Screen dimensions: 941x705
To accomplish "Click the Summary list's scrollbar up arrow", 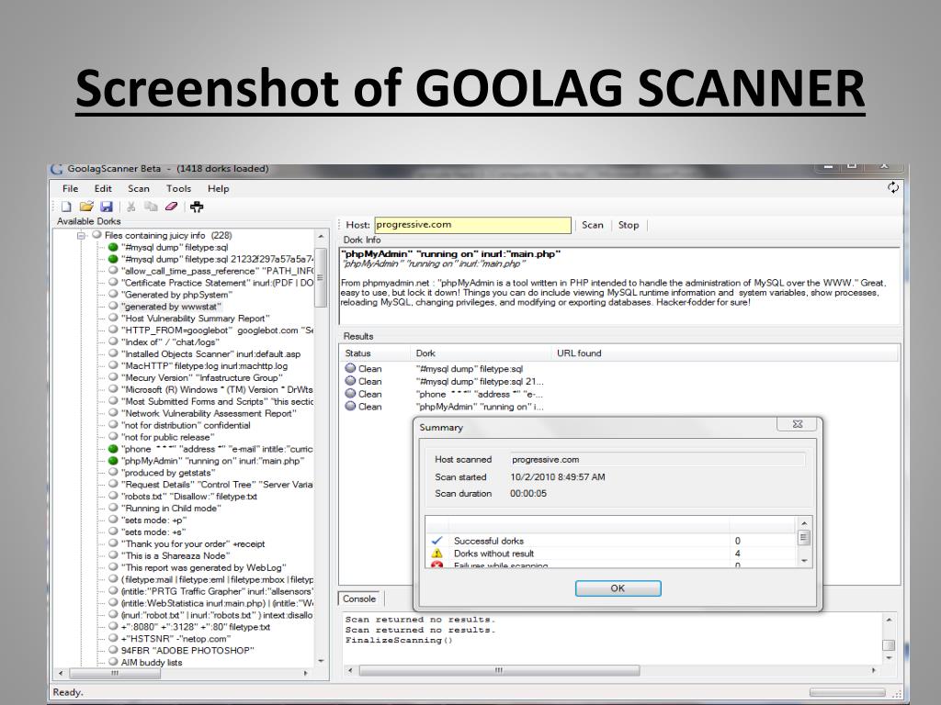I will [804, 522].
